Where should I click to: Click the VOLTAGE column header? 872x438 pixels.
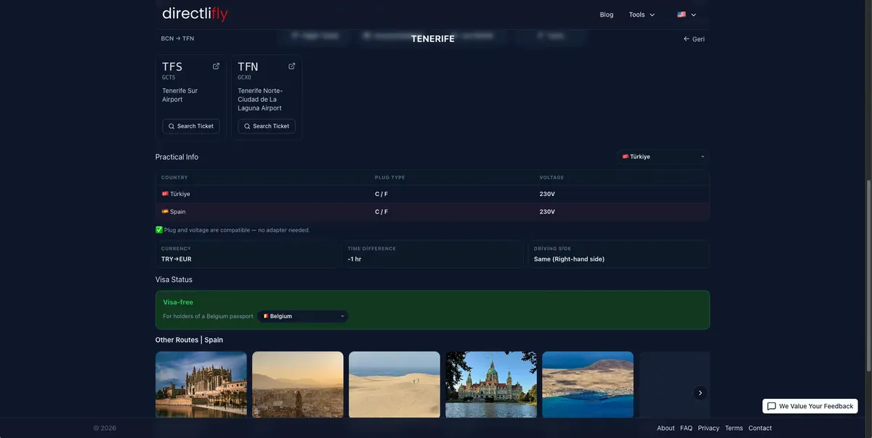[x=552, y=178]
